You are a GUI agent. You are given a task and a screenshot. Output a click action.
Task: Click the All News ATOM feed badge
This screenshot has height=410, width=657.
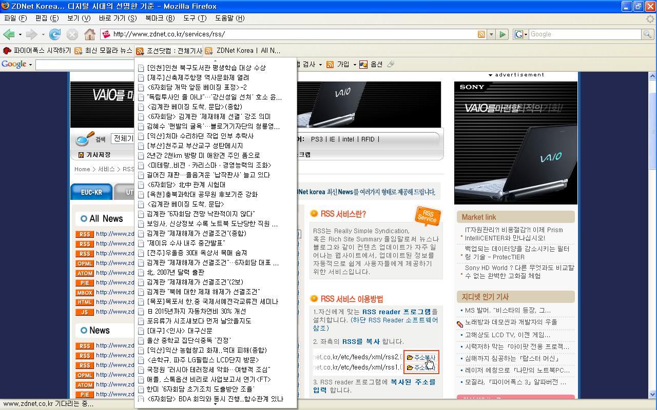[x=85, y=273]
